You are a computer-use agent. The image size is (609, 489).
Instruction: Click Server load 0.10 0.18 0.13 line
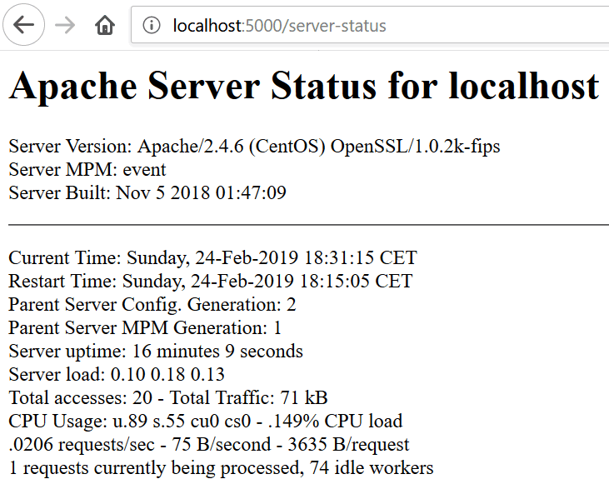117,374
